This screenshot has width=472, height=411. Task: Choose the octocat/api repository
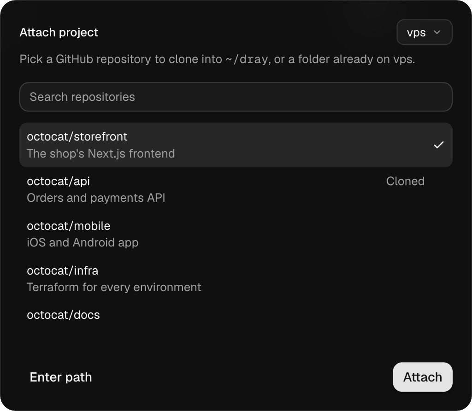pyautogui.click(x=236, y=189)
